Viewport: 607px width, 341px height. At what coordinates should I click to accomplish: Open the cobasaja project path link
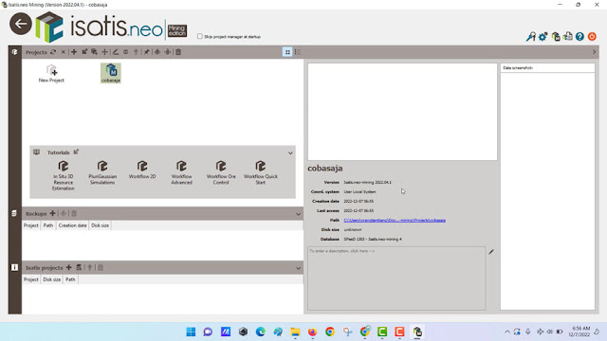tap(395, 221)
